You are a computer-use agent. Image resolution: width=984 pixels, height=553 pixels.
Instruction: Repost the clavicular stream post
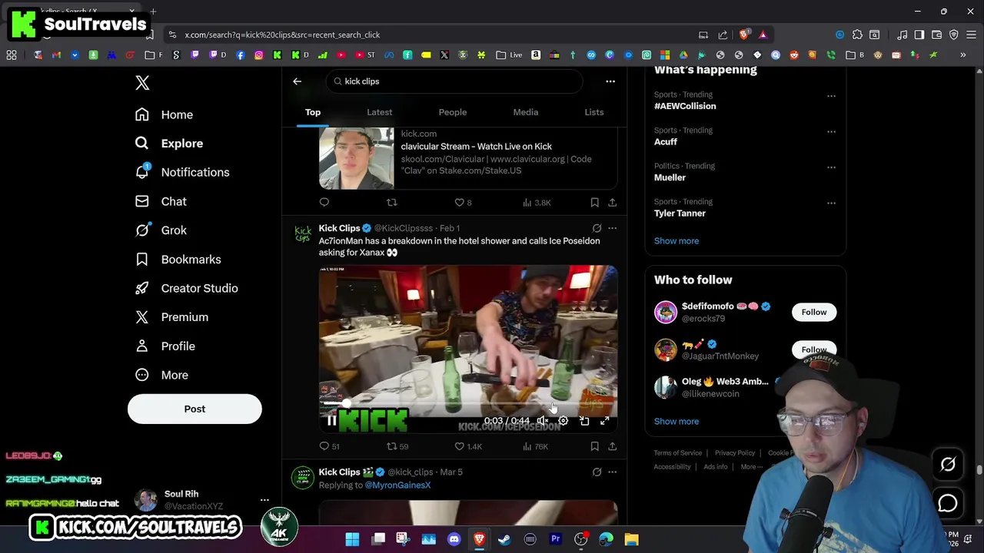point(392,203)
